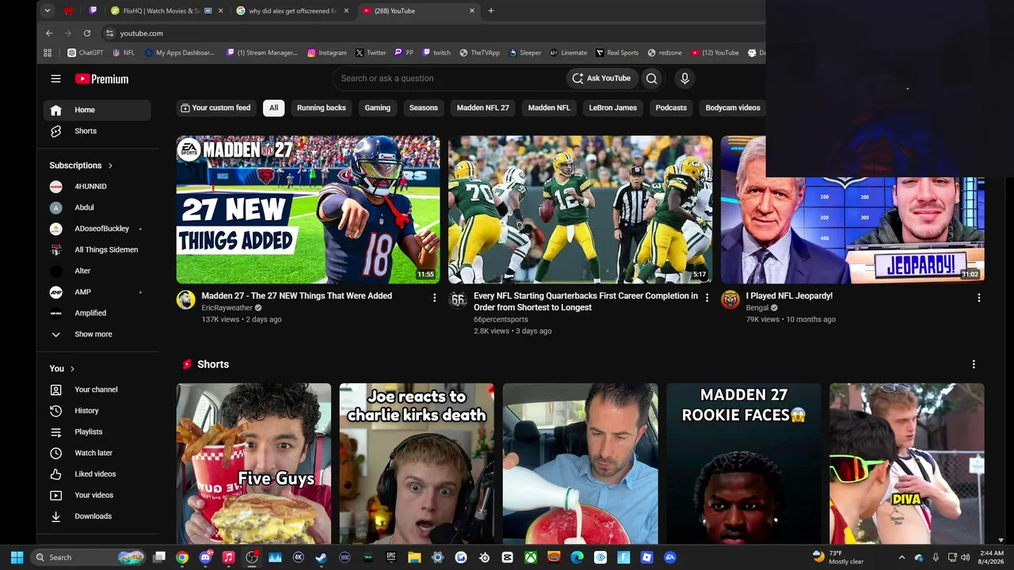Open Downloads in the sidebar
Image resolution: width=1014 pixels, height=570 pixels.
pyautogui.click(x=97, y=516)
